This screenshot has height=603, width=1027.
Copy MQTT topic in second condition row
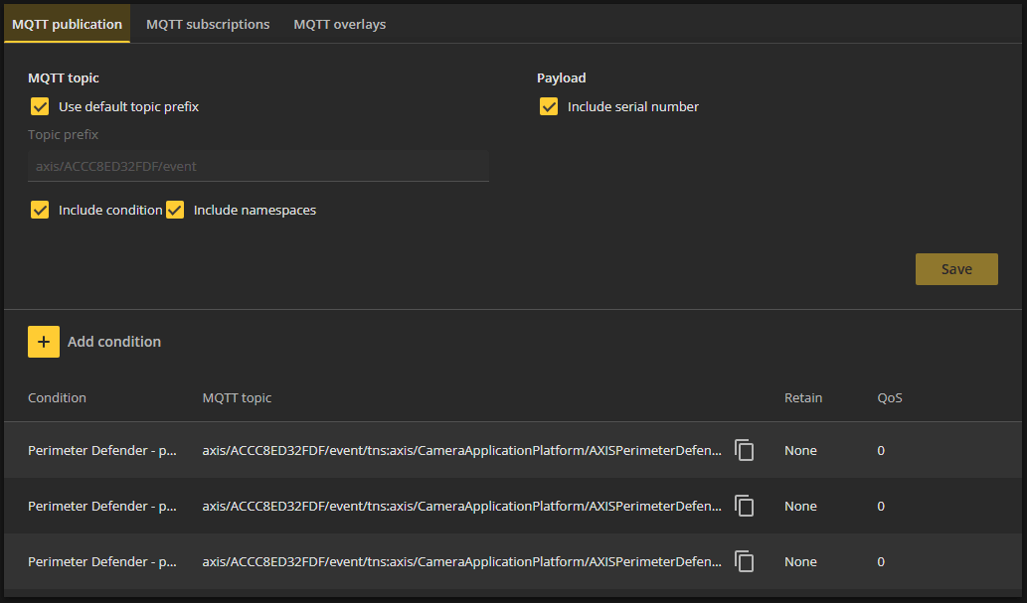coord(744,506)
